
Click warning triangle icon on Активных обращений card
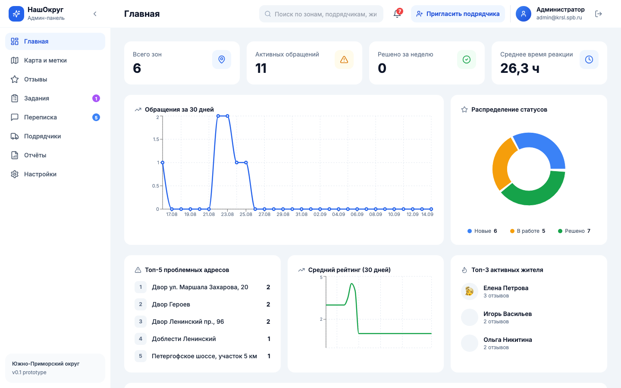[344, 59]
